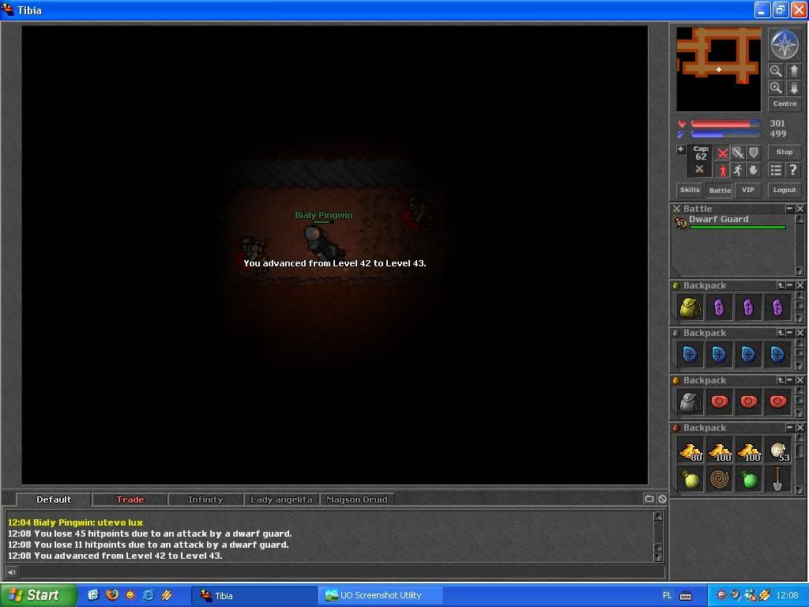The width and height of the screenshot is (809, 607).
Task: Click the Centre minimap button
Action: pyautogui.click(x=785, y=104)
